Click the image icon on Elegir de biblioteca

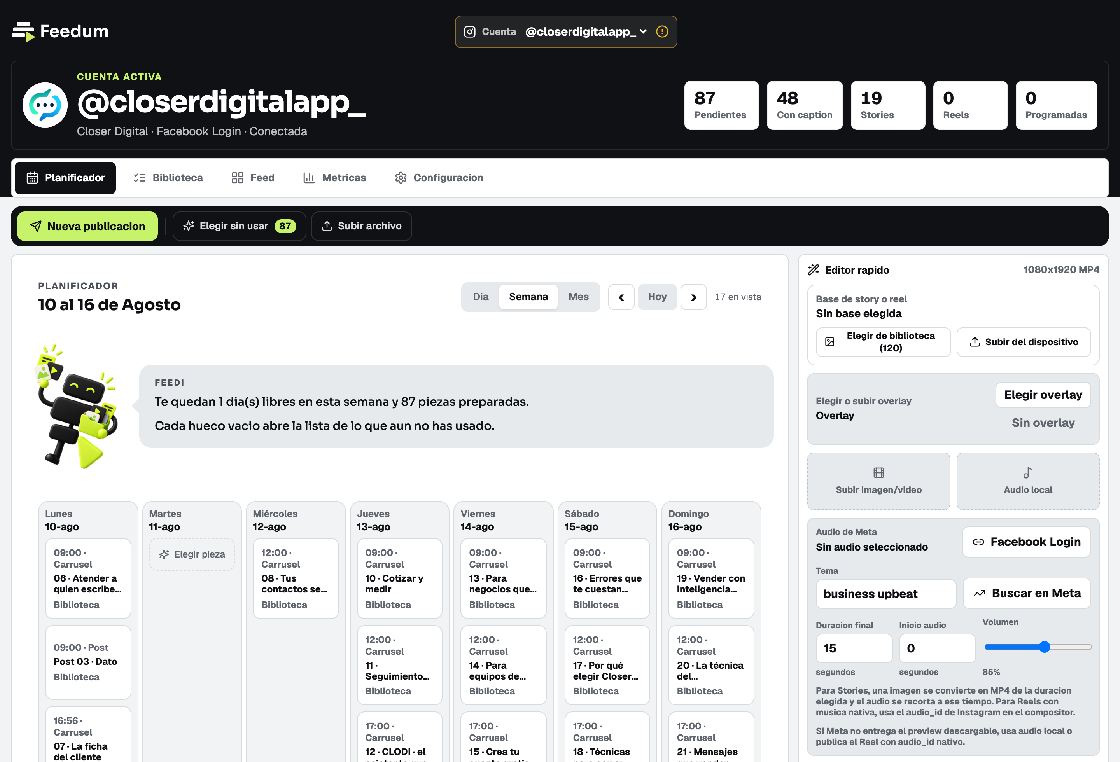tap(830, 342)
